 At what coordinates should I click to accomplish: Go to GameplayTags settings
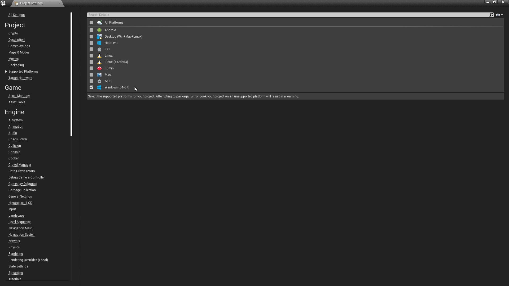(x=19, y=46)
